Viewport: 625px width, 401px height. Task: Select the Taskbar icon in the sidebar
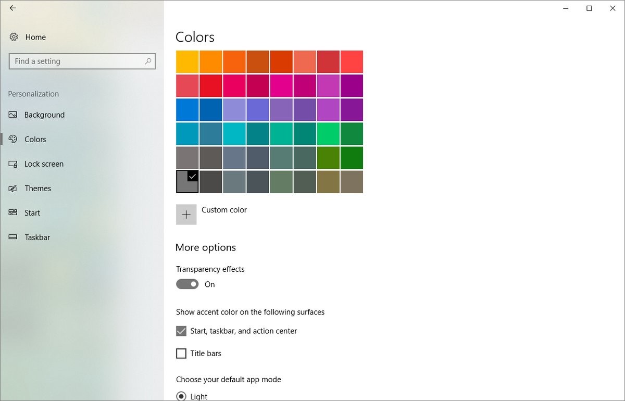tap(13, 237)
